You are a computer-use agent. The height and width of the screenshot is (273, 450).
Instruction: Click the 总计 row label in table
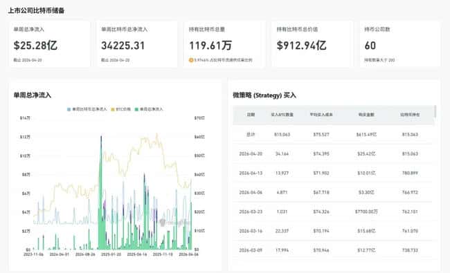[251, 134]
